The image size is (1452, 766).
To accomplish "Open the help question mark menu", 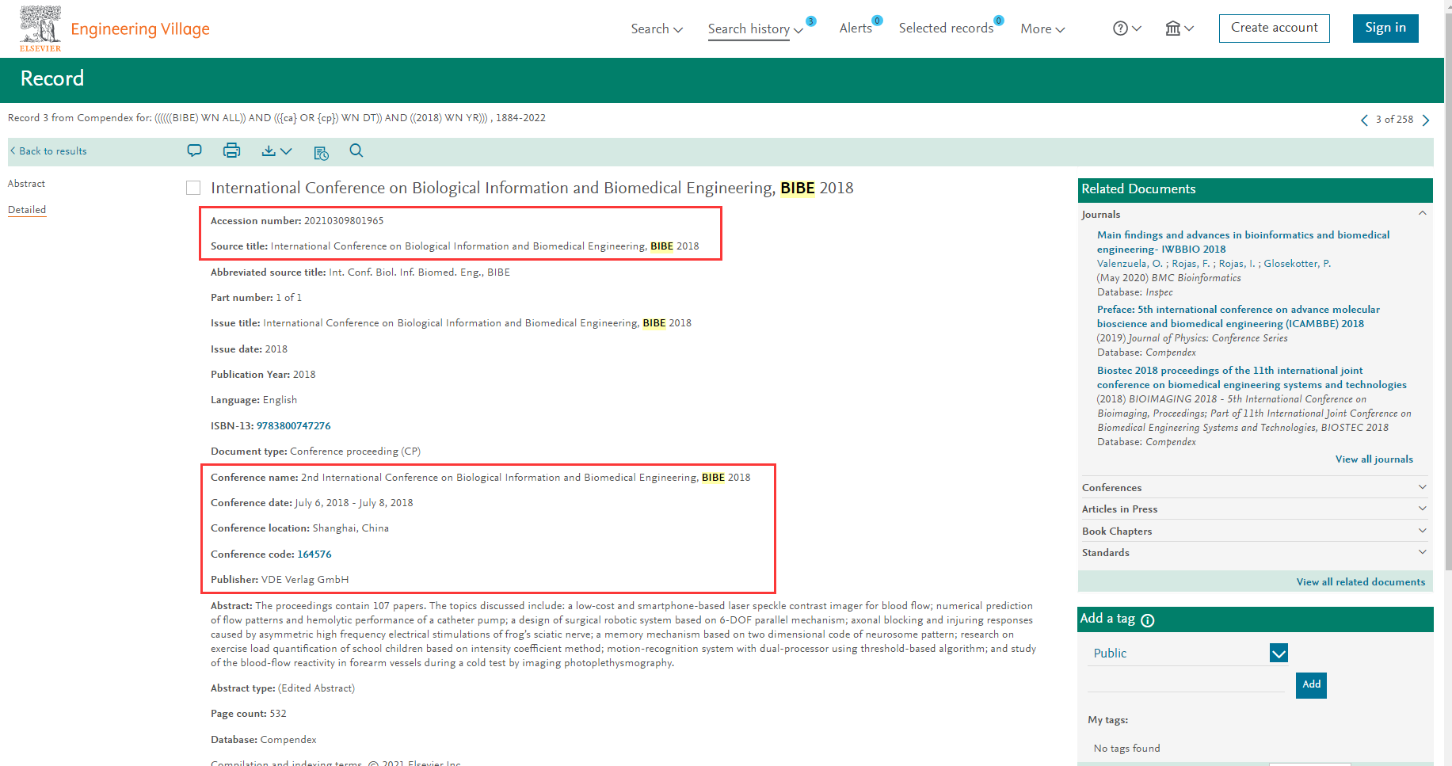I will pos(1126,29).
